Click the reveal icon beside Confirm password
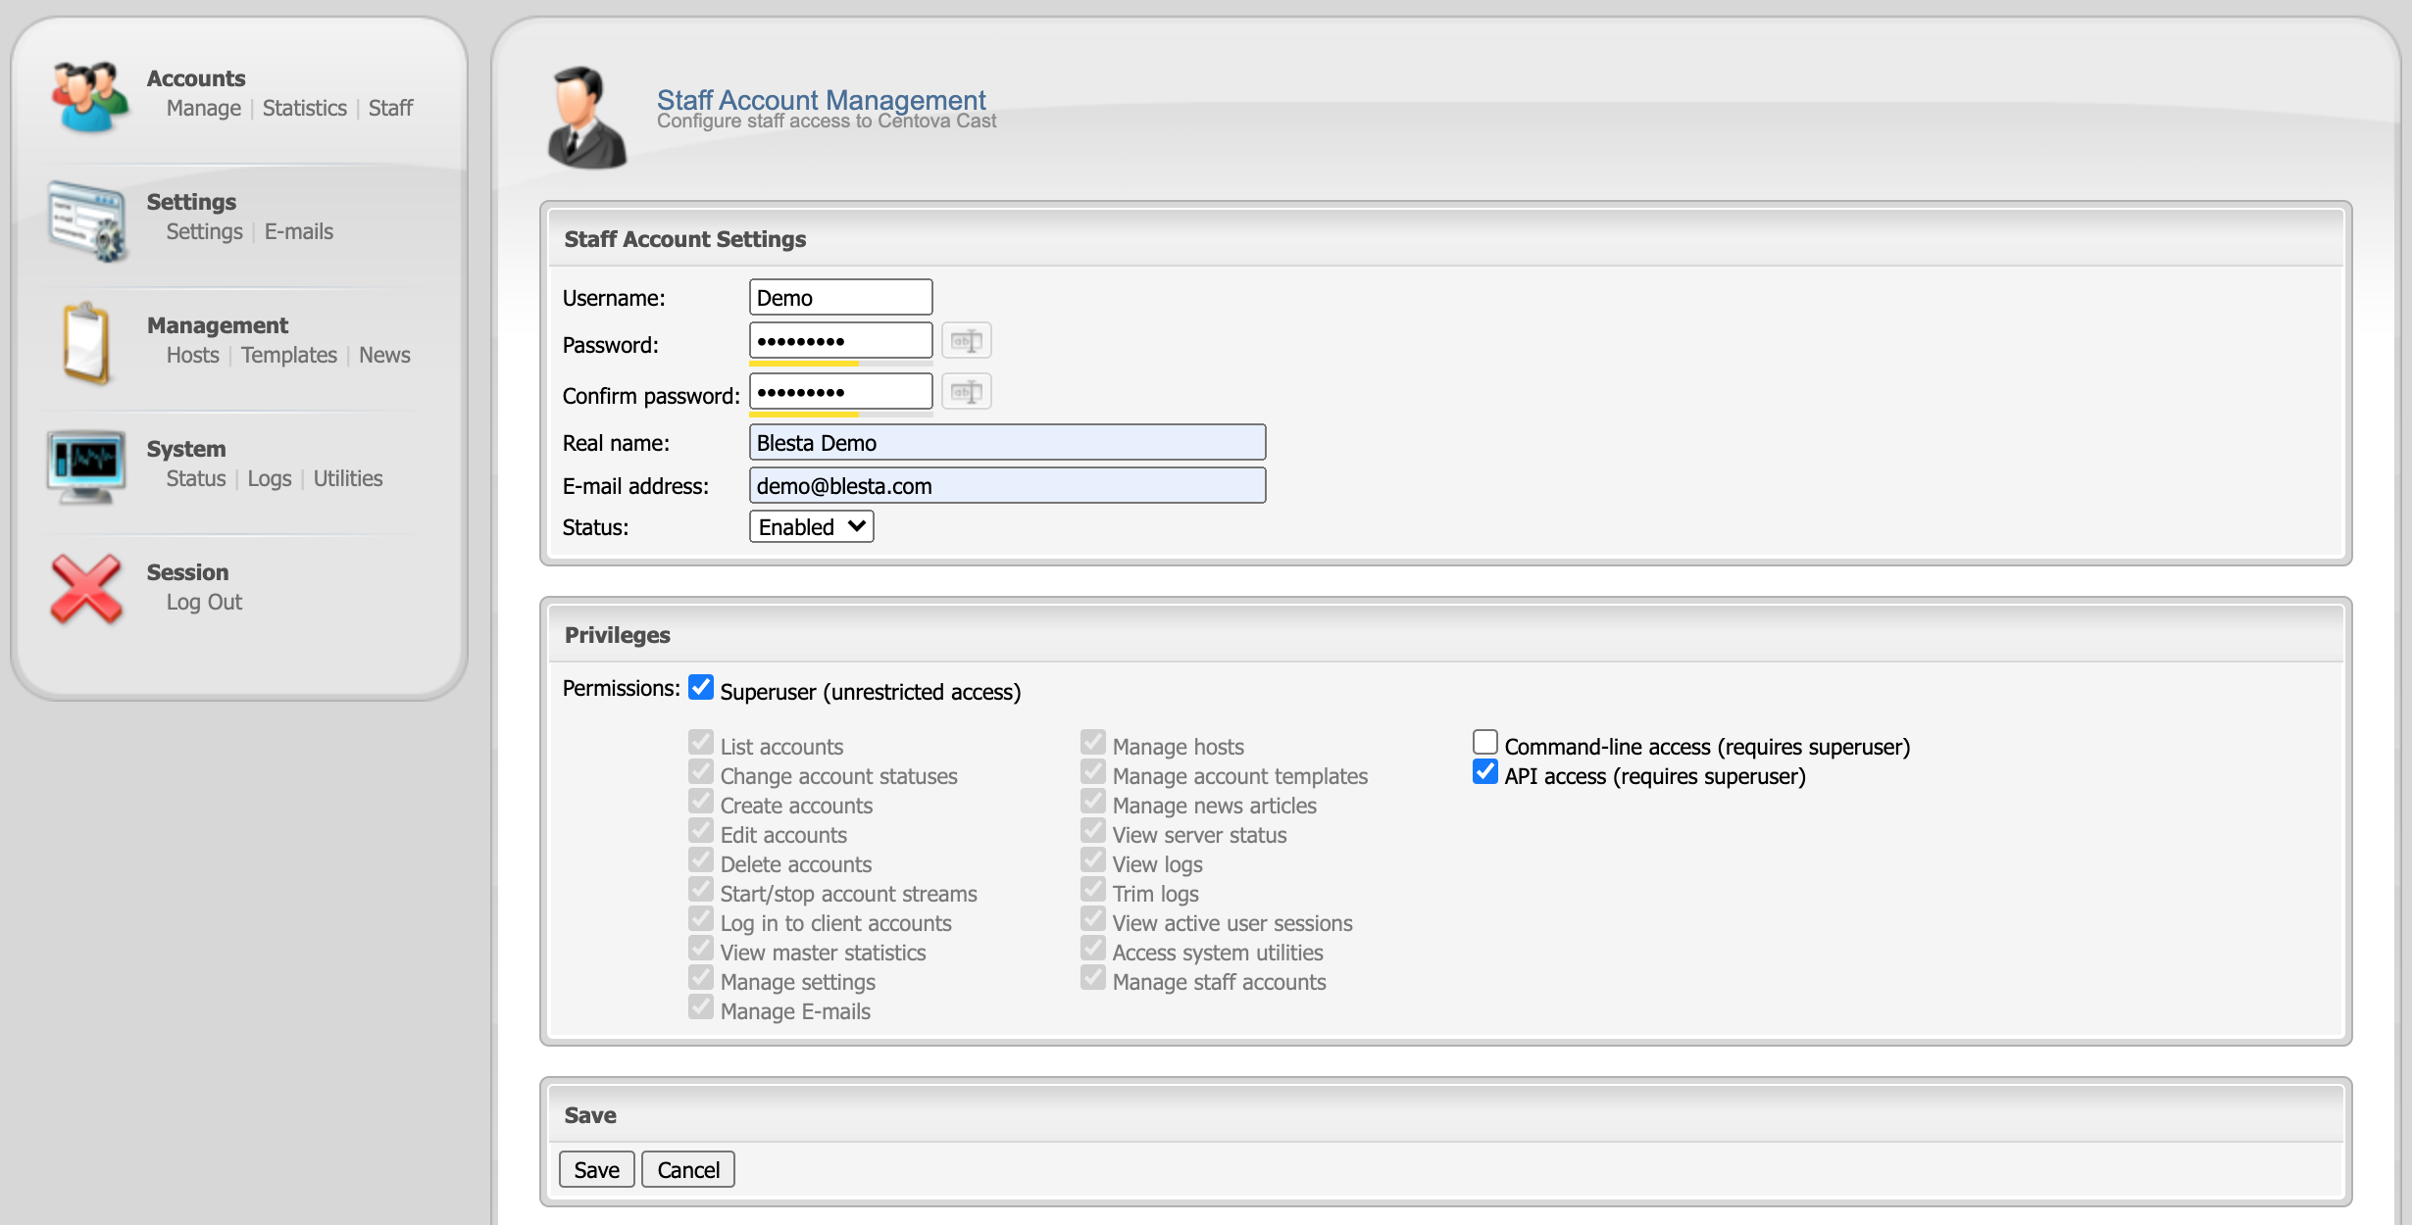The width and height of the screenshot is (2412, 1225). click(966, 392)
